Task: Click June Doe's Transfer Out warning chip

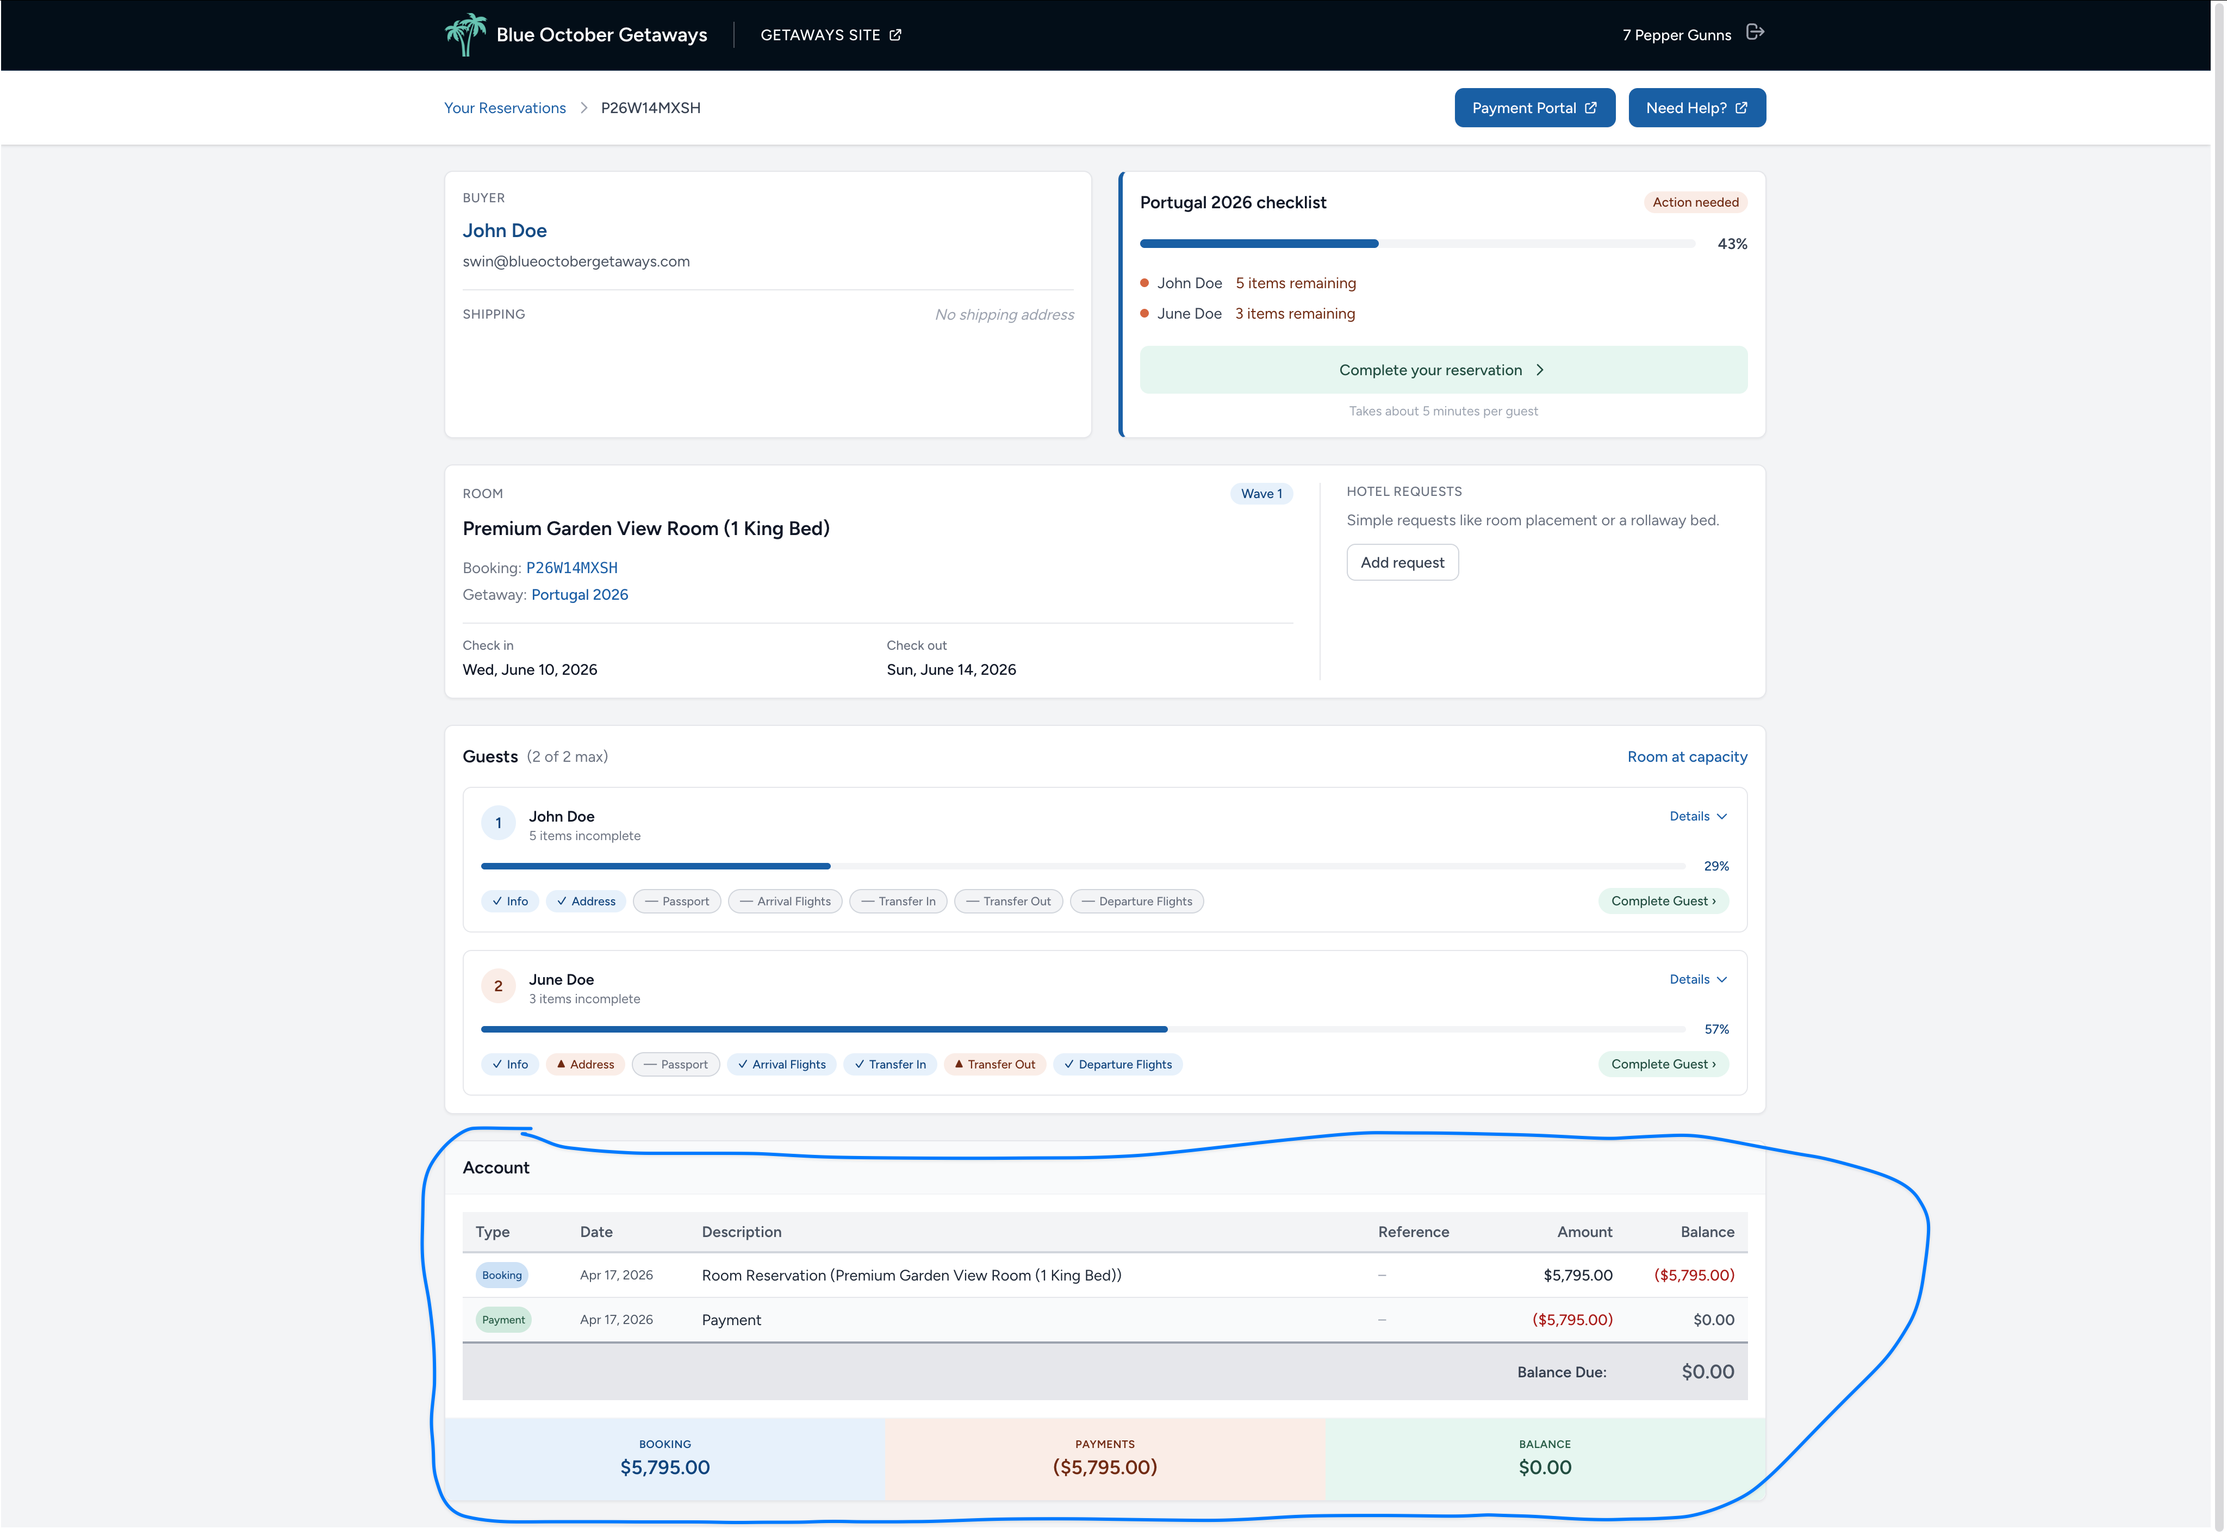Action: tap(995, 1066)
